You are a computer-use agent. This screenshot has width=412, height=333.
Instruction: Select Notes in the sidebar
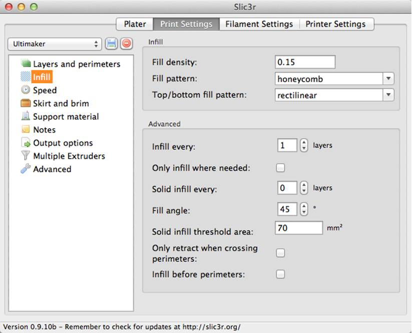point(45,130)
